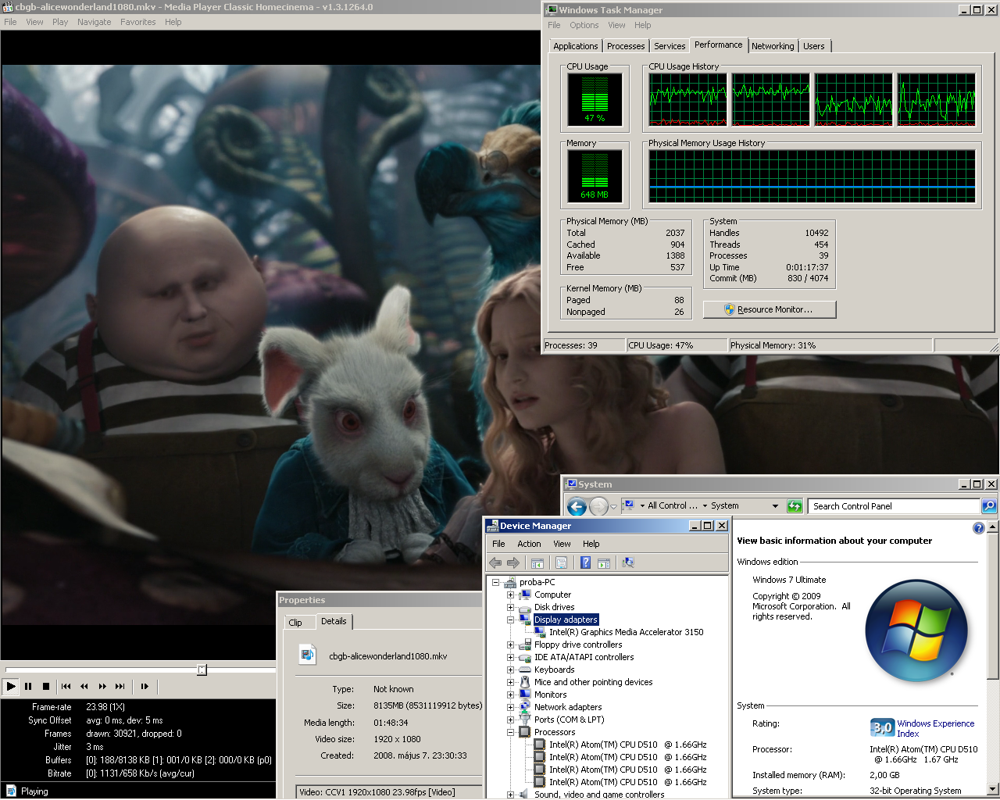The width and height of the screenshot is (1000, 800).
Task: Click the mkv file icon in Properties dialog
Action: pyautogui.click(x=308, y=655)
